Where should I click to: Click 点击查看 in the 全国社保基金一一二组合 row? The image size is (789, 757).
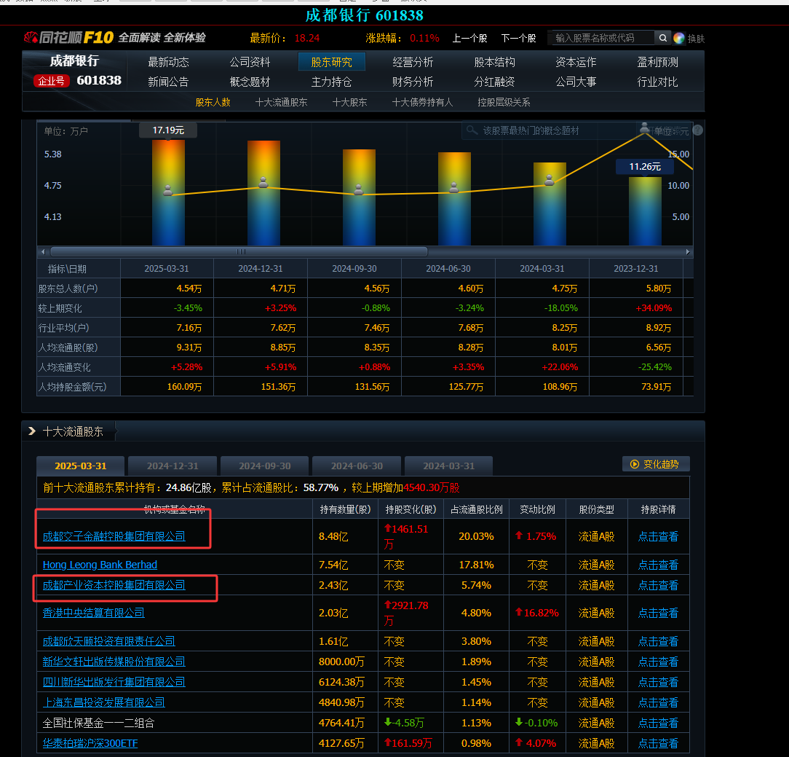click(x=658, y=723)
